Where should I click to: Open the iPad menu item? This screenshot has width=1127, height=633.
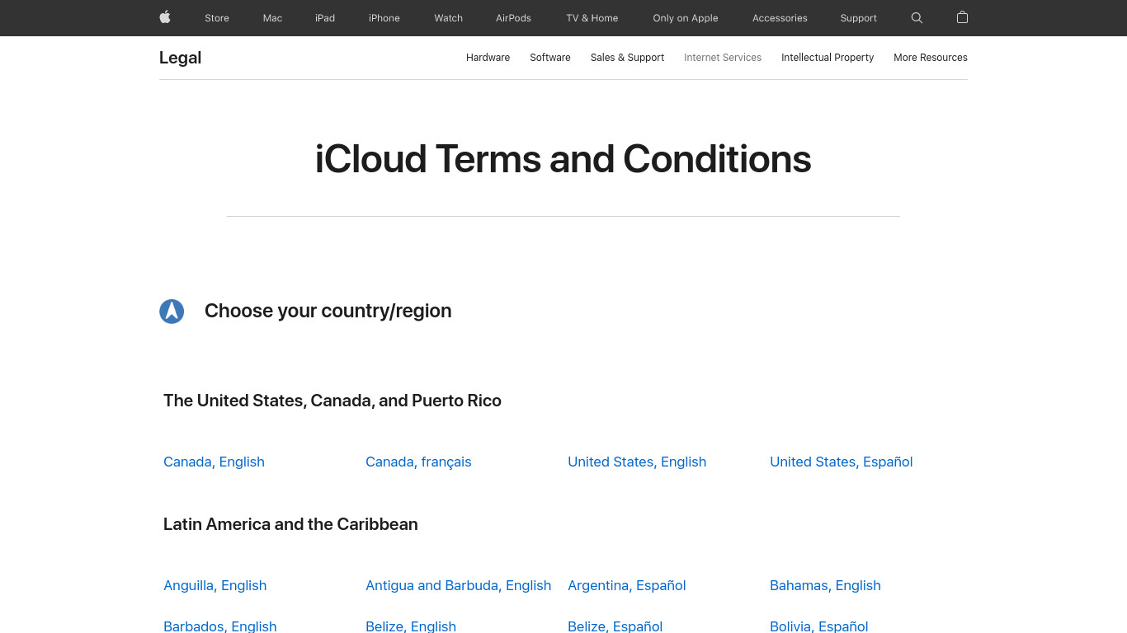[x=325, y=18]
